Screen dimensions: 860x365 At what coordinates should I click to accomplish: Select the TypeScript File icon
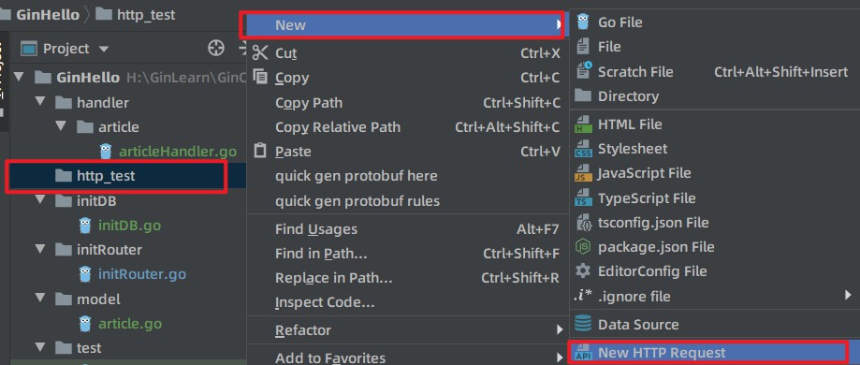(582, 198)
